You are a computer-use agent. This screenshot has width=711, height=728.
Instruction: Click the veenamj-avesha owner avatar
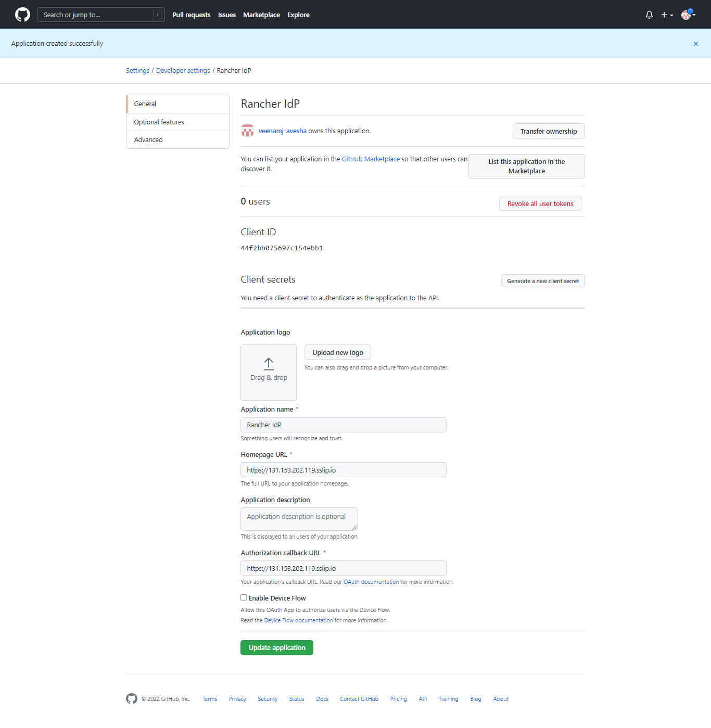click(x=247, y=131)
